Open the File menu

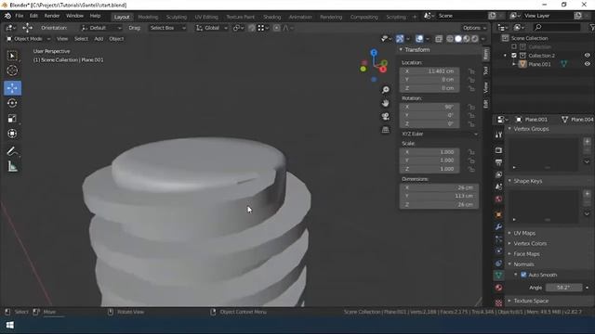coord(19,16)
